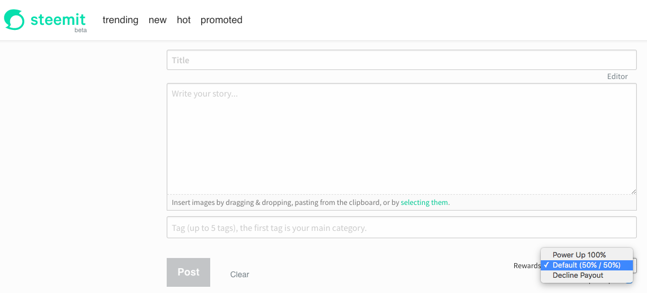Go to the new posts tab

pyautogui.click(x=158, y=20)
